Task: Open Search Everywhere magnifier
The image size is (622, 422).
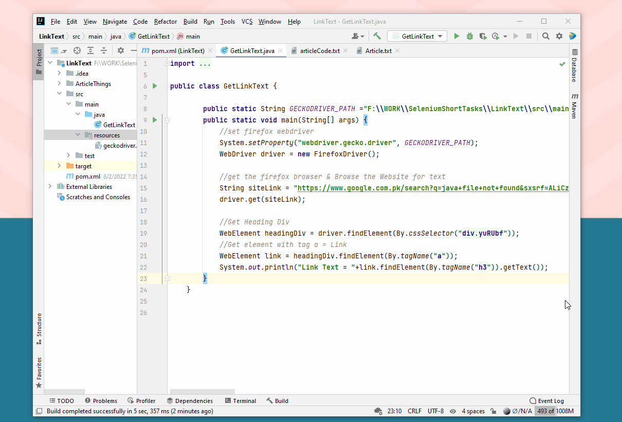Action: [x=546, y=36]
